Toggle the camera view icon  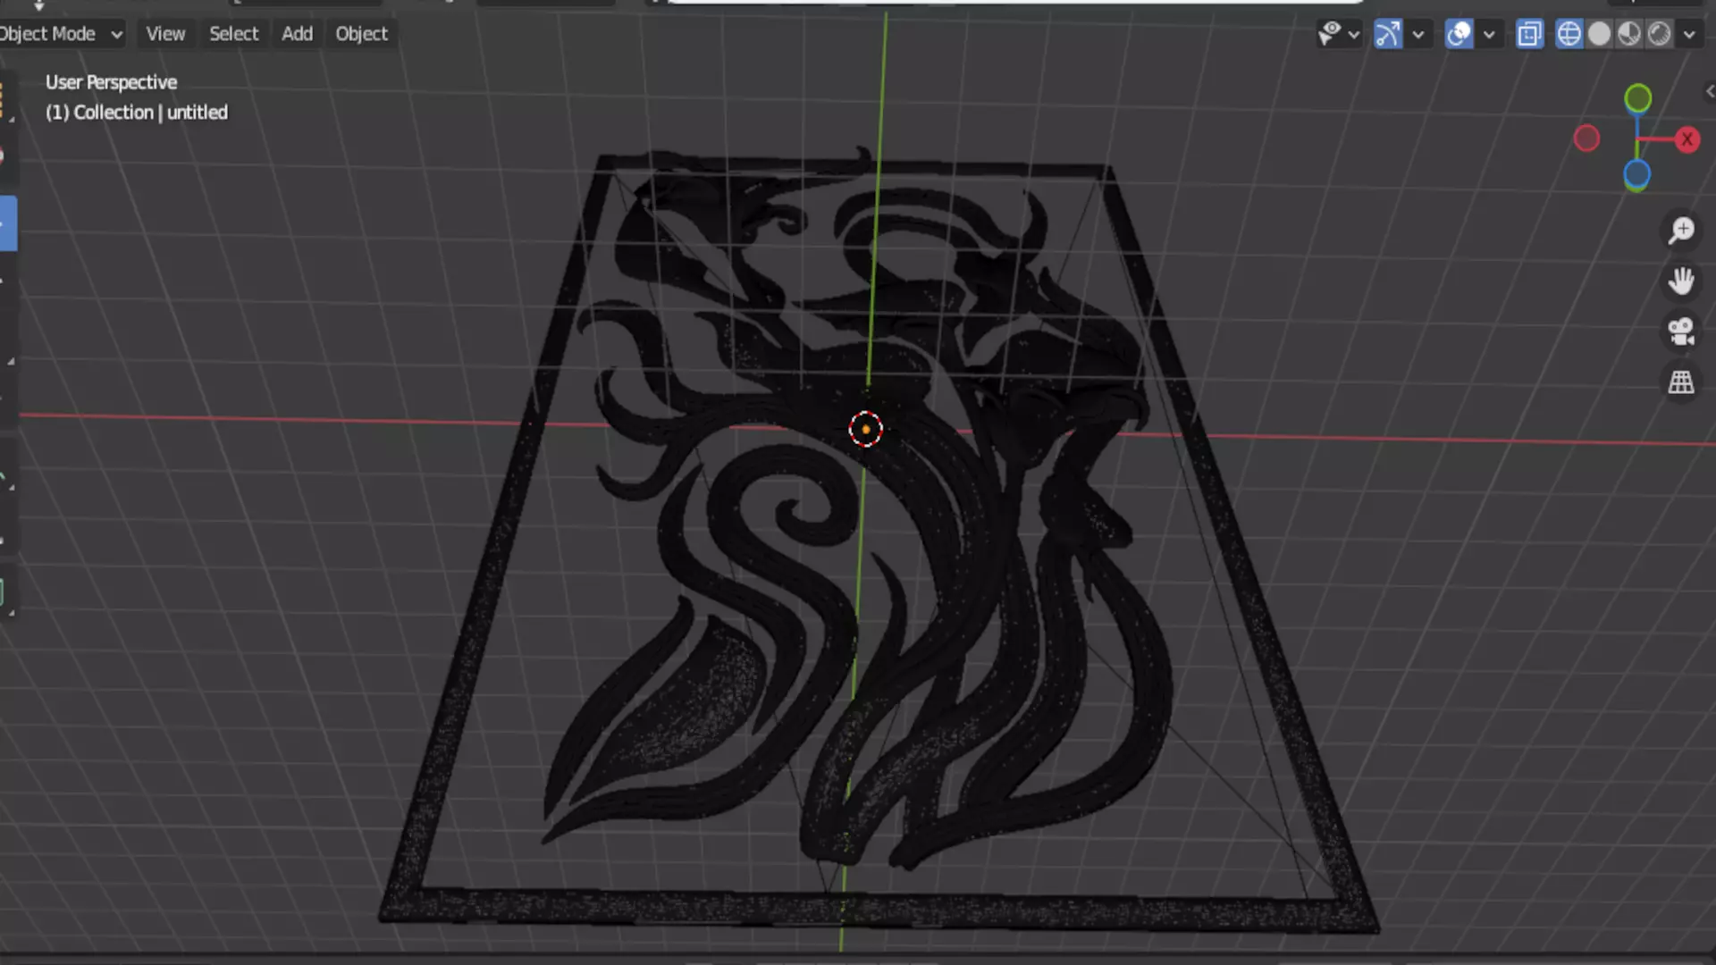click(x=1681, y=331)
